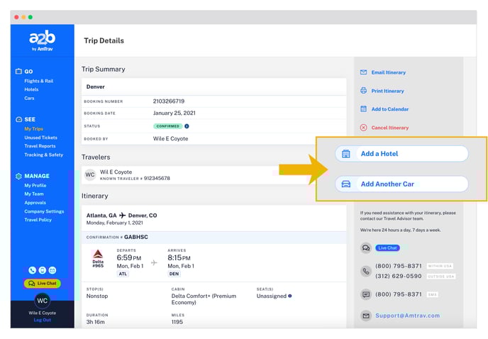Screen dimensions: 488x339
Task: Click the Print Itinerary printer icon
Action: [x=364, y=91]
